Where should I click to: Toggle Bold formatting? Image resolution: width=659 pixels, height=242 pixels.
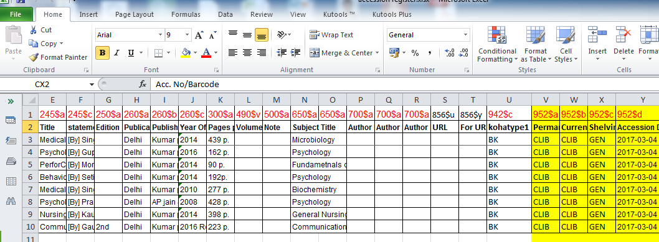(x=102, y=53)
